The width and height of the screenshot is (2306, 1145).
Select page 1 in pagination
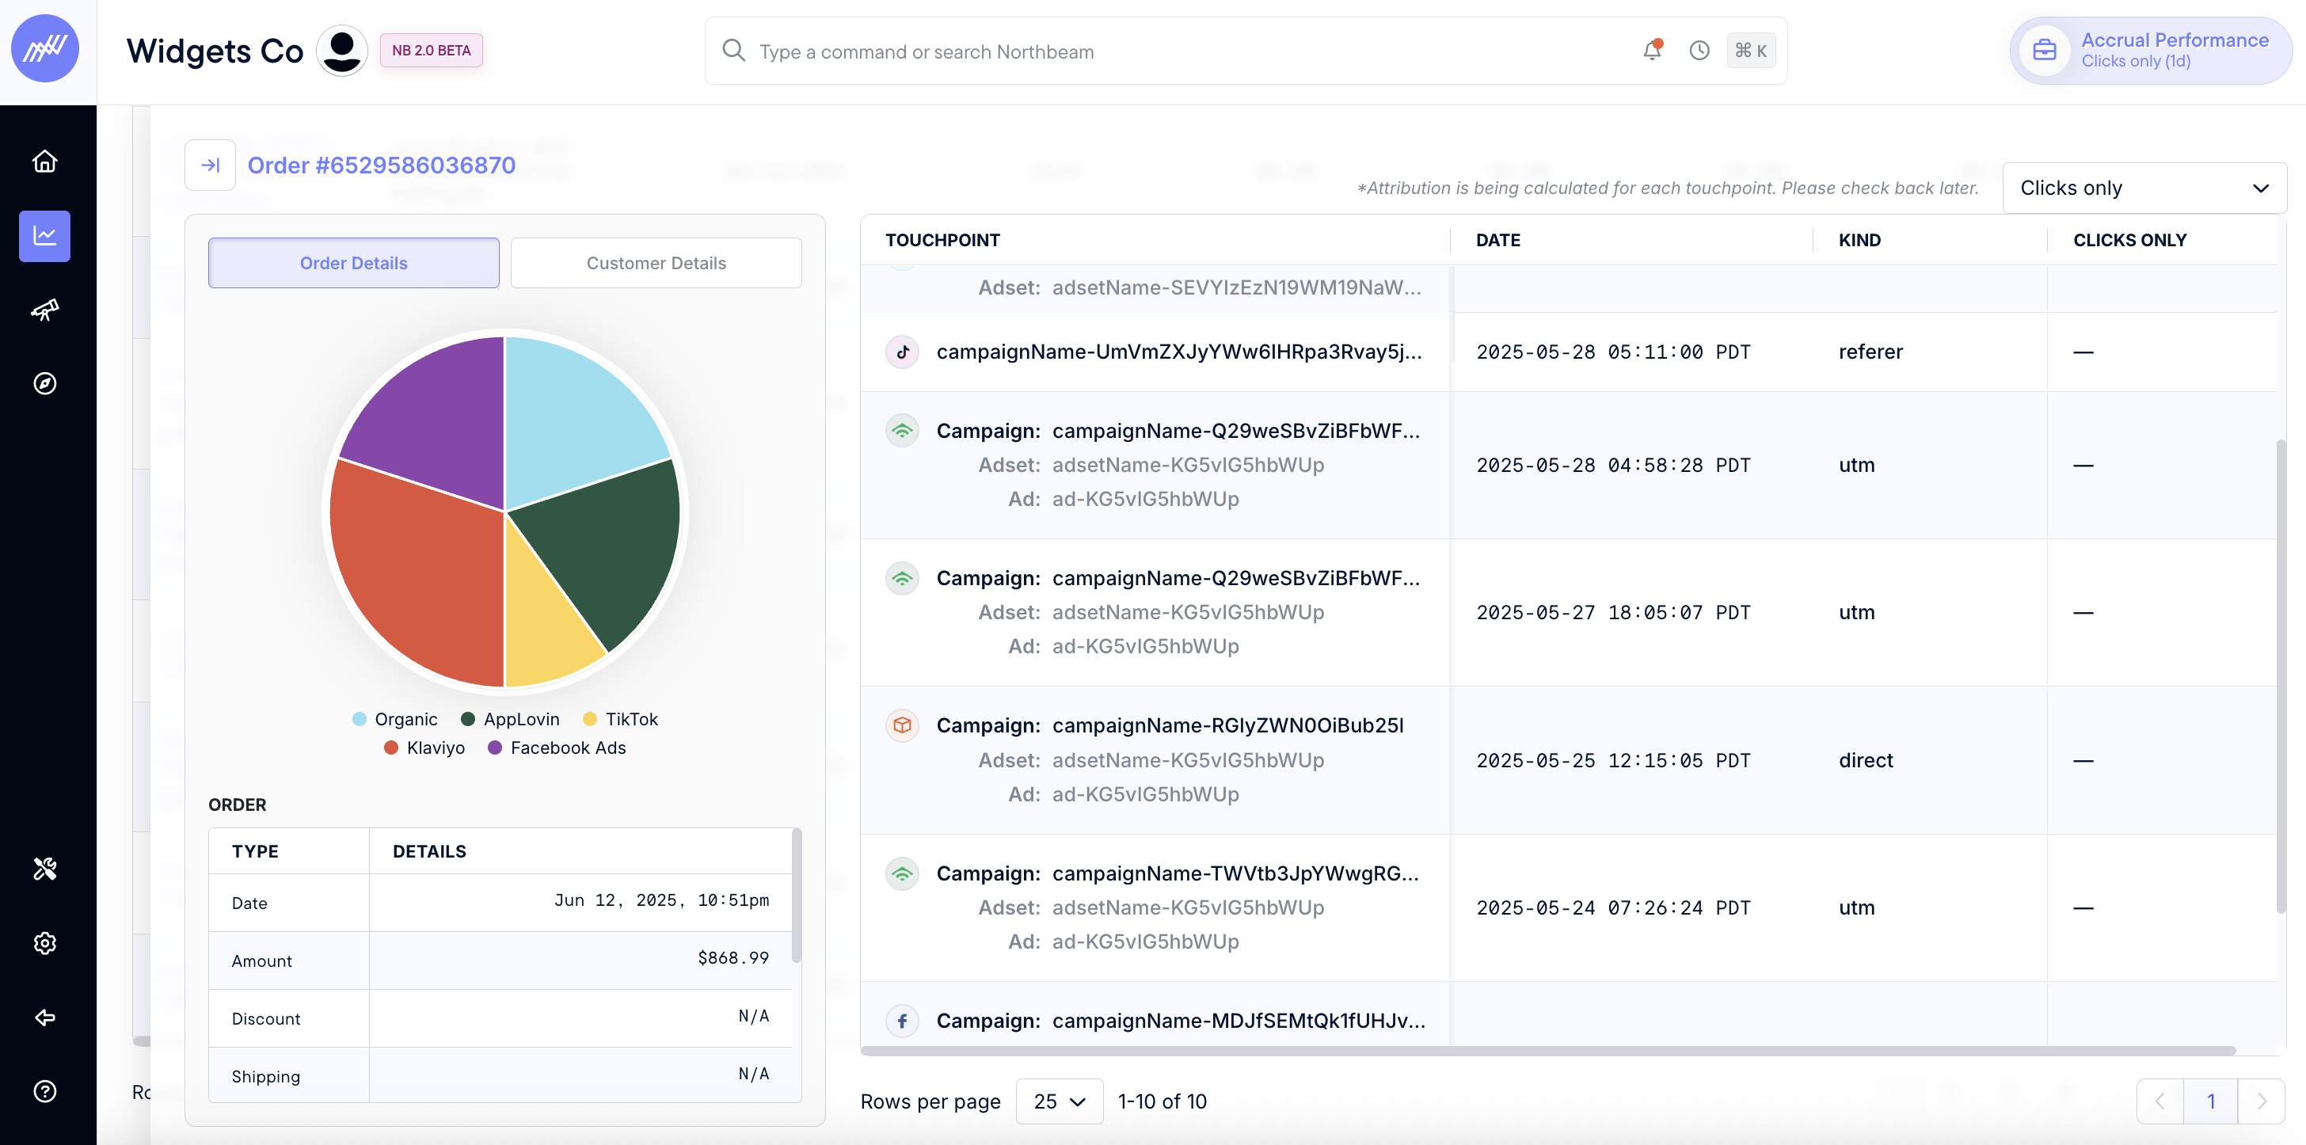click(2210, 1101)
